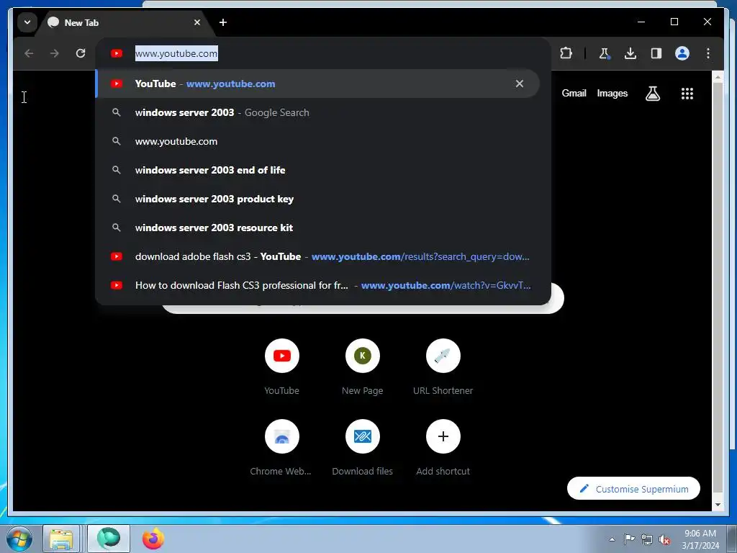Select the YouTube - www.youtube.com suggestion
Screen dimensions: 737x553
click(317, 84)
